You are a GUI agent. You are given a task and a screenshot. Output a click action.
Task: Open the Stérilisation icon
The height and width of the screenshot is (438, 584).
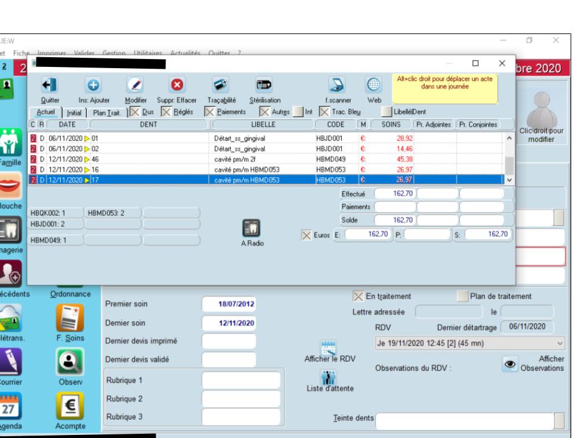pos(263,85)
